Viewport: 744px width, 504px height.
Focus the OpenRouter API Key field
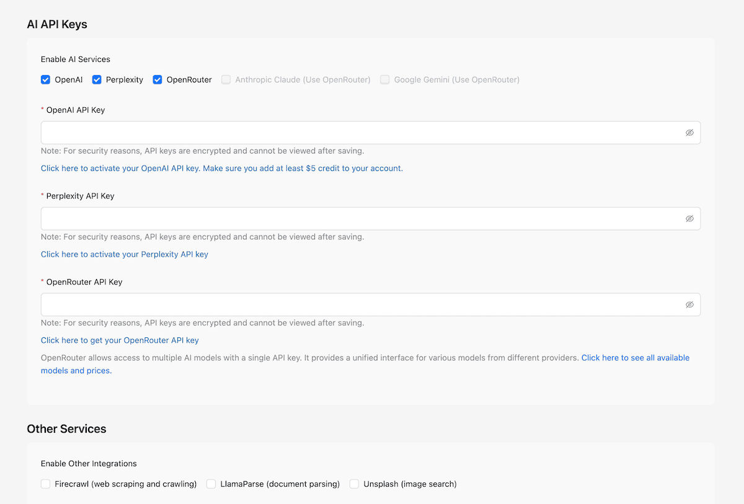(x=371, y=305)
